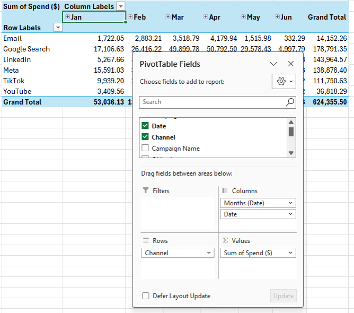Image resolution: width=354 pixels, height=313 pixels.
Task: Select Email June value 332.29
Action: (x=295, y=38)
